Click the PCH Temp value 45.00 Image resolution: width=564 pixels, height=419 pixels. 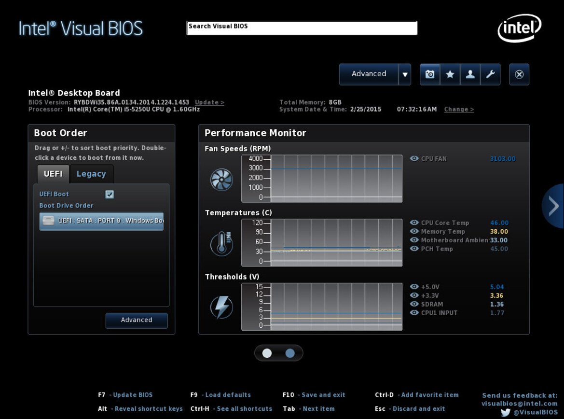click(x=499, y=249)
